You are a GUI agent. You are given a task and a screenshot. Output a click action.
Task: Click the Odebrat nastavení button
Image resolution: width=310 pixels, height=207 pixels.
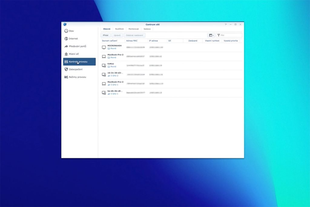coord(134,35)
